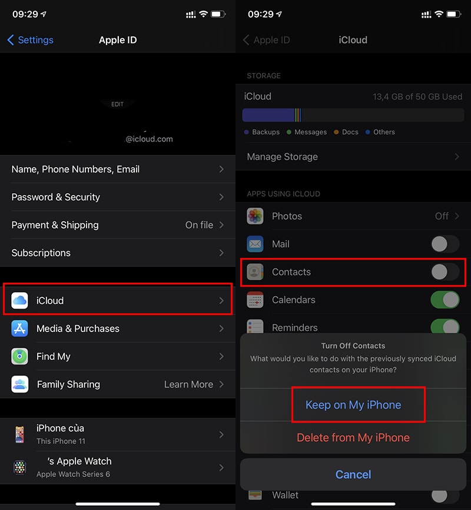
Task: Tap the iPhone 11 device icon
Action: coord(19,435)
